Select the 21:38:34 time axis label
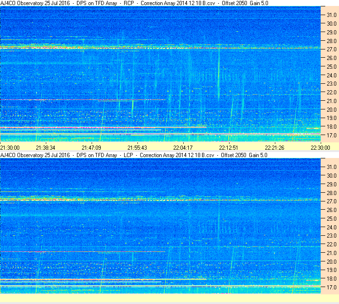 click(x=45, y=148)
